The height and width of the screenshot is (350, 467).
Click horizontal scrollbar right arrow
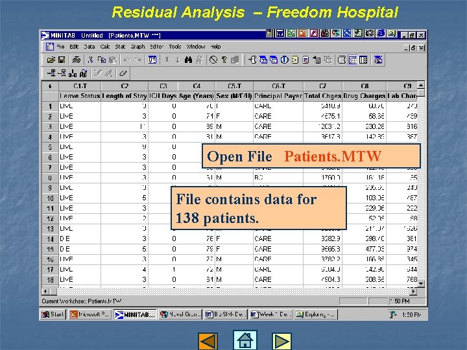[413, 291]
